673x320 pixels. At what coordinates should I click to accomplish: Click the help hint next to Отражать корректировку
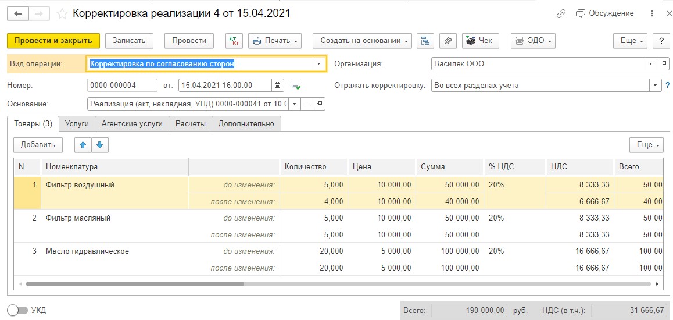667,85
